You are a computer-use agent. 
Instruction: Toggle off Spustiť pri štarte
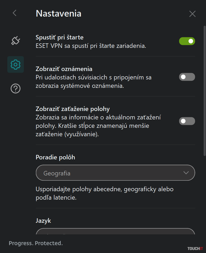pyautogui.click(x=187, y=41)
